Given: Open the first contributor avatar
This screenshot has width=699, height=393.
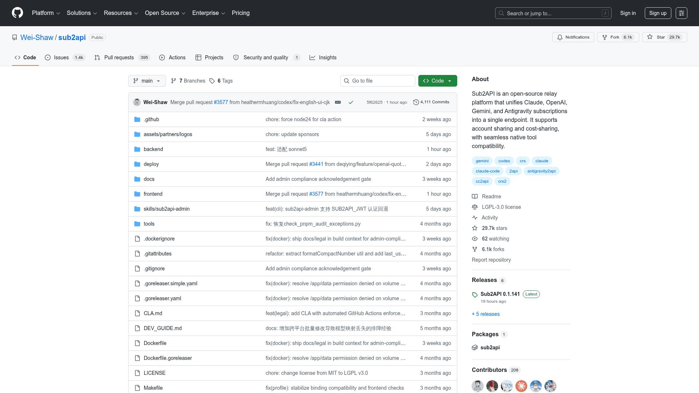Looking at the screenshot, I should click(x=478, y=386).
